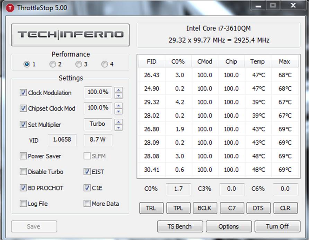Click the FID value 24.90
Viewport: 309px width, 240px height.
click(151, 89)
